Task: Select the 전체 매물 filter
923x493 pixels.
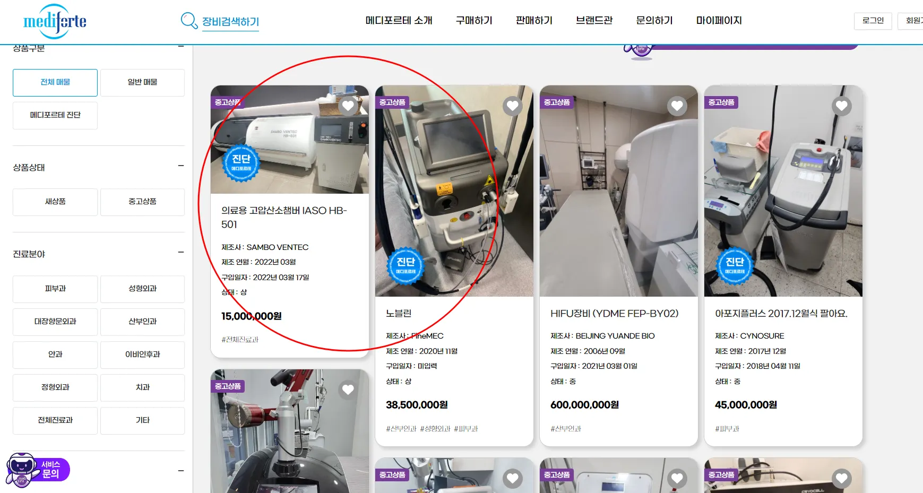Action: click(x=55, y=83)
